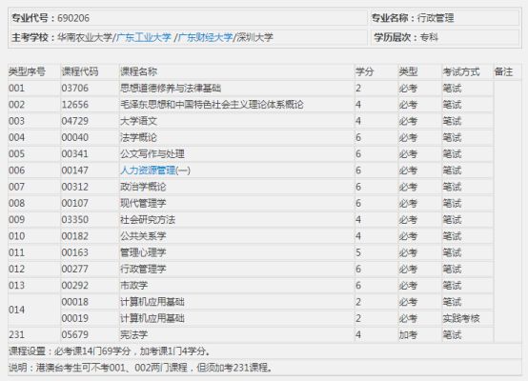Image resolution: width=528 pixels, height=381 pixels.
Task: Click sequence number 014
Action: [x=16, y=310]
